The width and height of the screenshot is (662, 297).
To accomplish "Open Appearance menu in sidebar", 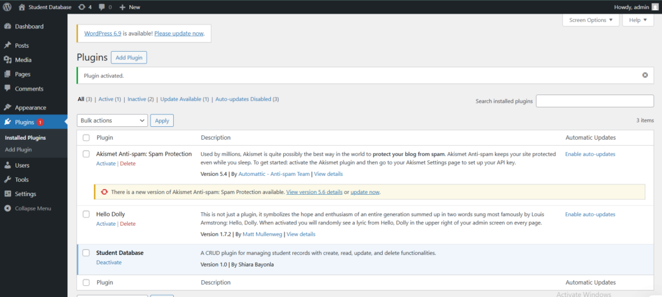I will point(30,107).
